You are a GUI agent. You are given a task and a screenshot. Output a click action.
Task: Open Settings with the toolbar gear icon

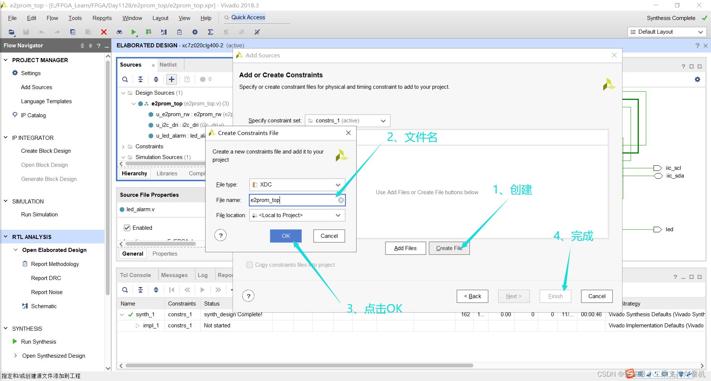tap(195, 32)
